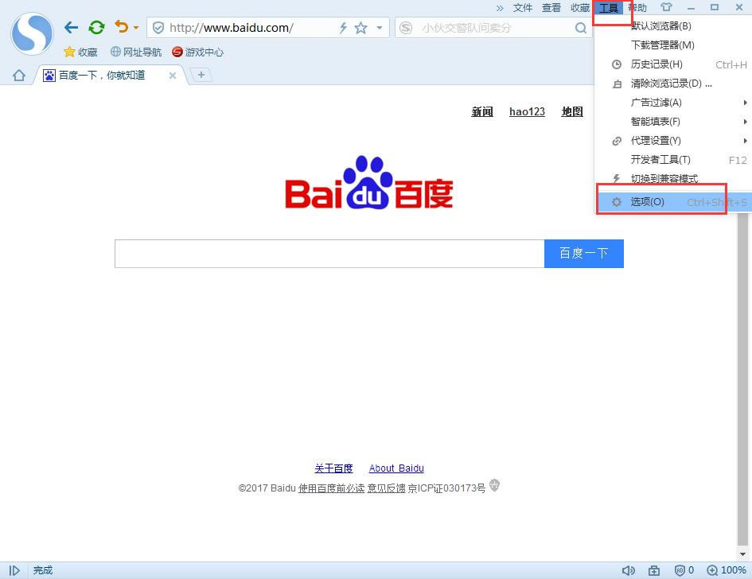Click the Baidu search text box
This screenshot has height=579, width=752.
(329, 254)
